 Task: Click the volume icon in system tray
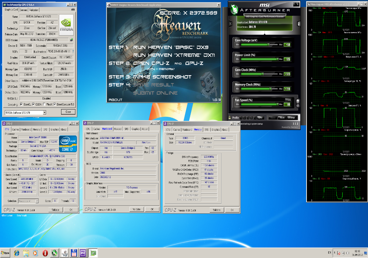348,253
